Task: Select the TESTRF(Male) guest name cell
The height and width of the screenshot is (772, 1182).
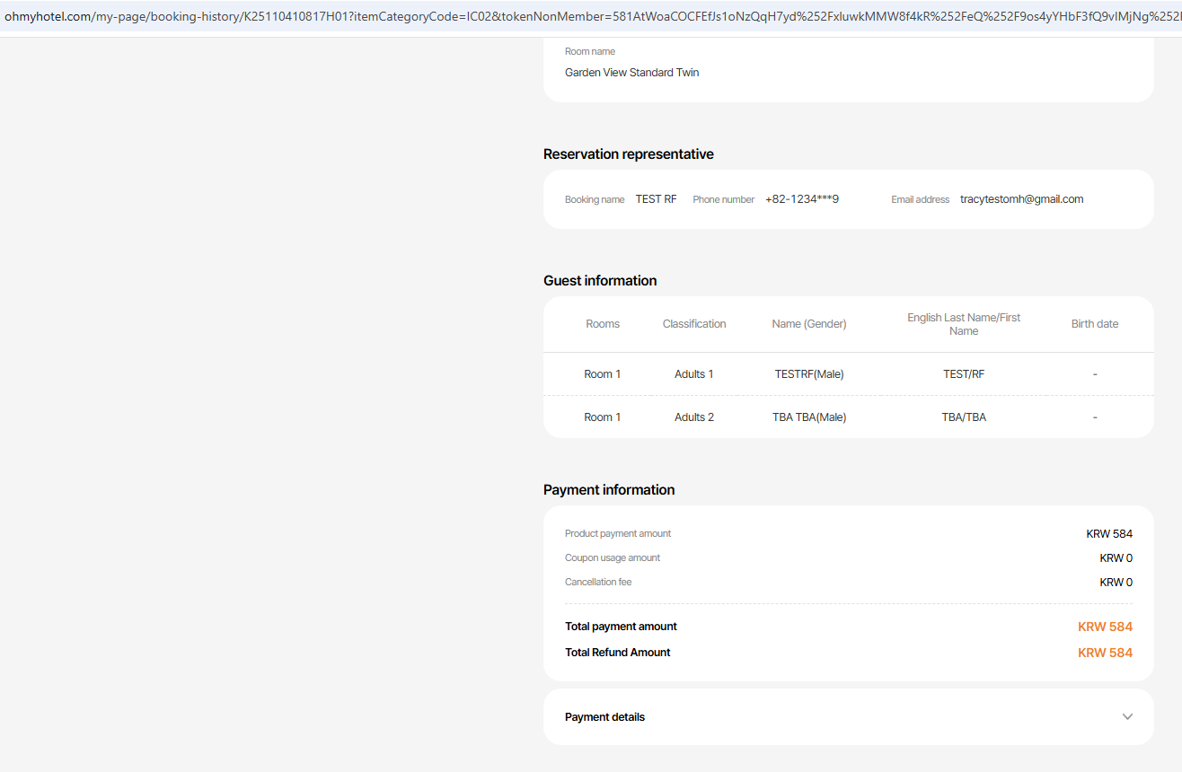Action: click(x=809, y=374)
